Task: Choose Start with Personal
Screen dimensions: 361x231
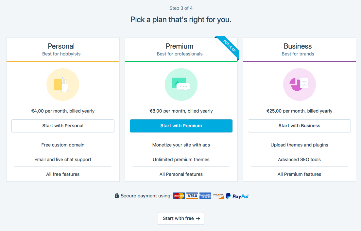Action: (x=63, y=126)
